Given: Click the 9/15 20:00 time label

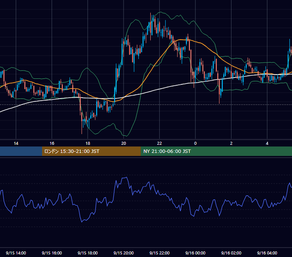Looking at the screenshot, I should pyautogui.click(x=124, y=253).
